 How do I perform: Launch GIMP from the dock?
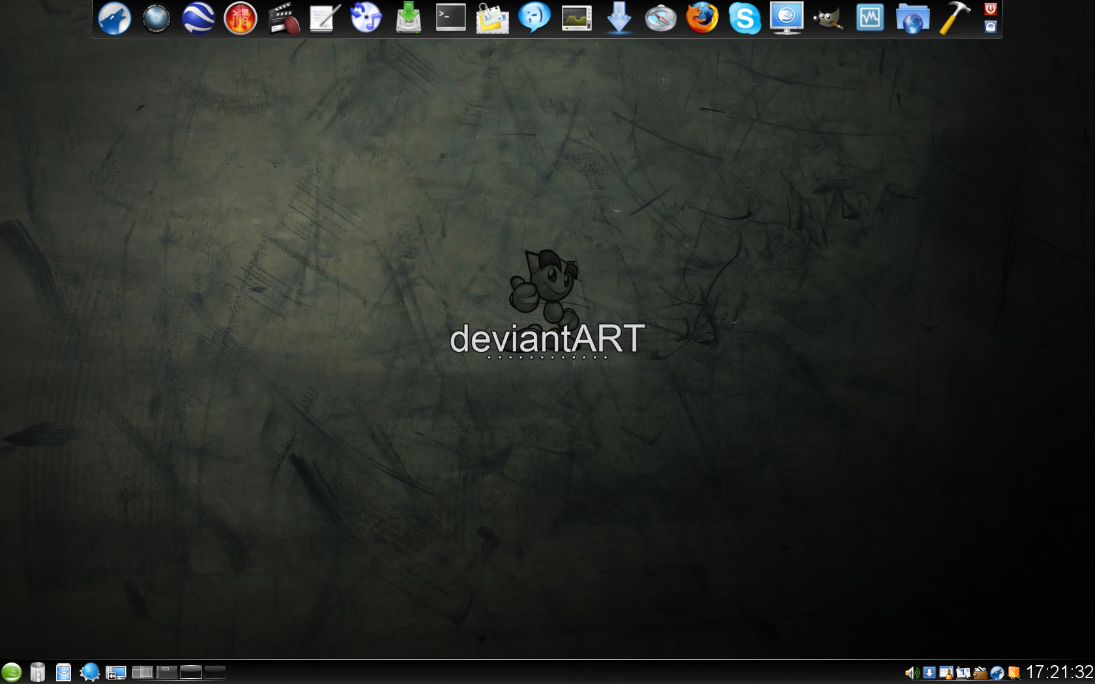[828, 20]
